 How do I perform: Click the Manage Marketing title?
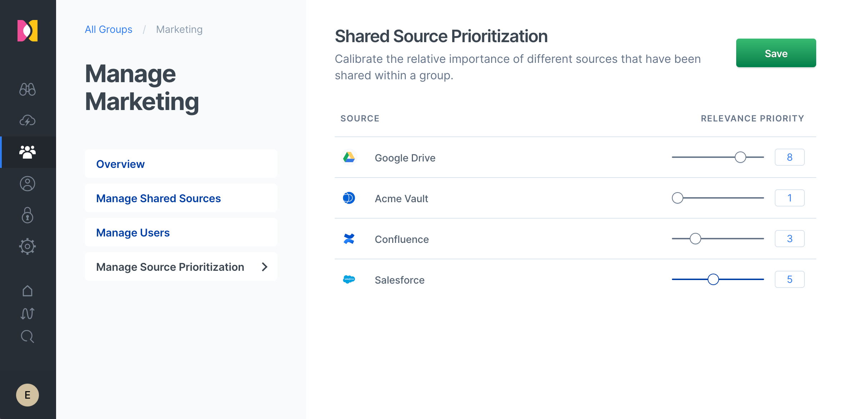(142, 88)
